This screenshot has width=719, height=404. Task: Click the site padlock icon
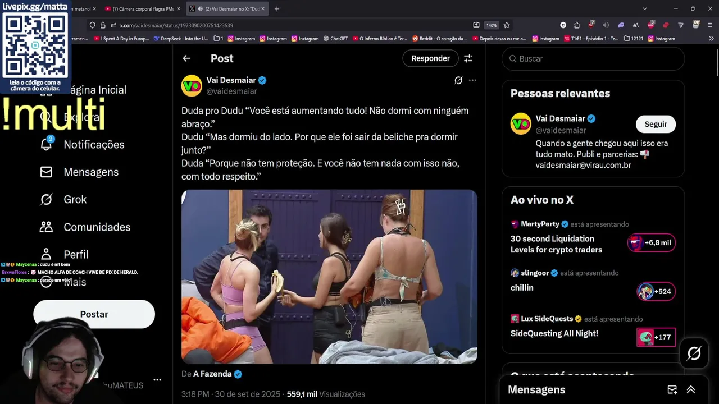coord(103,25)
